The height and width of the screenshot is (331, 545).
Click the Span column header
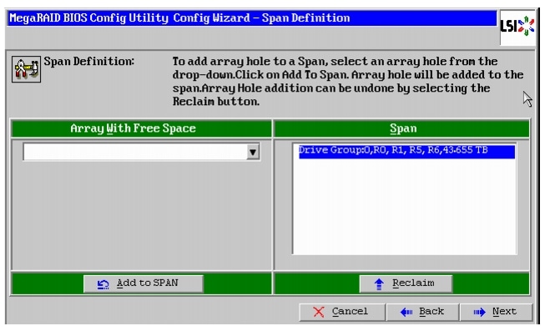(x=401, y=128)
